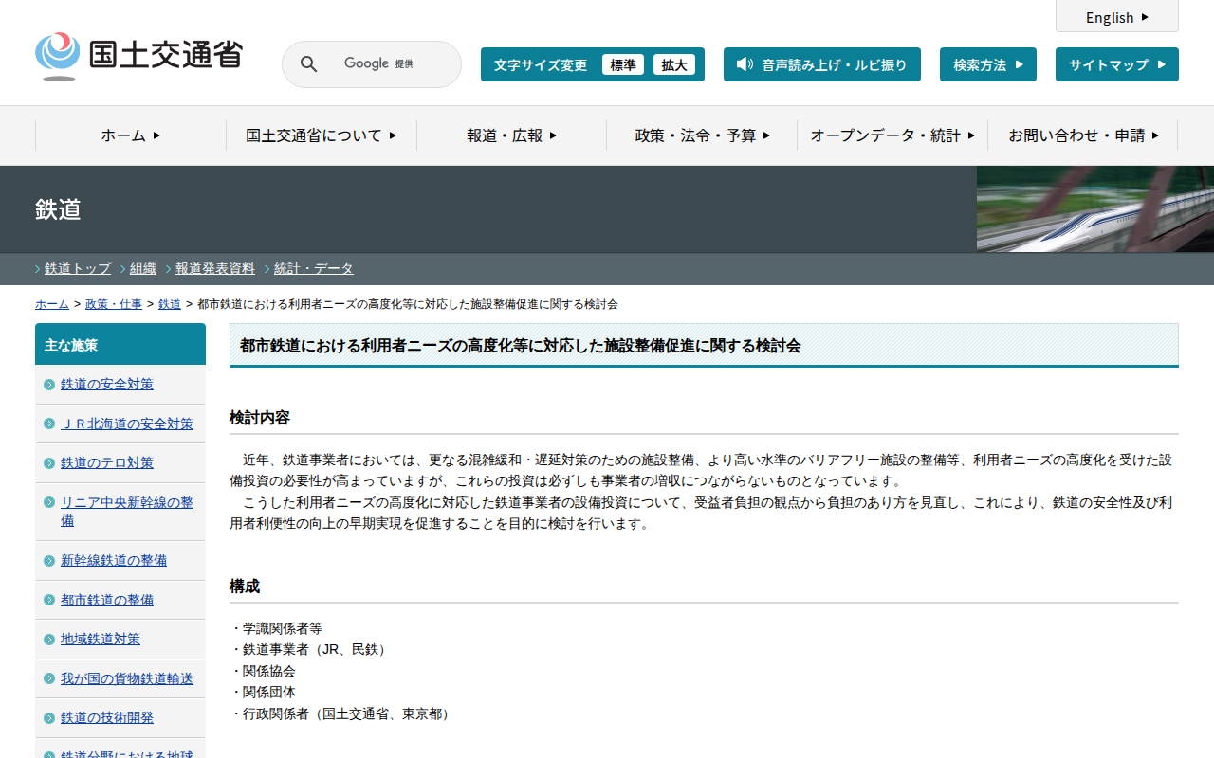Click the bullet icon beside 鉄道の安全対策

click(x=49, y=385)
